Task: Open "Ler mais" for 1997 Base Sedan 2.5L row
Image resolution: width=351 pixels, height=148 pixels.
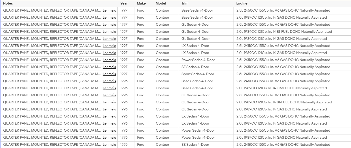Action: [x=109, y=10]
